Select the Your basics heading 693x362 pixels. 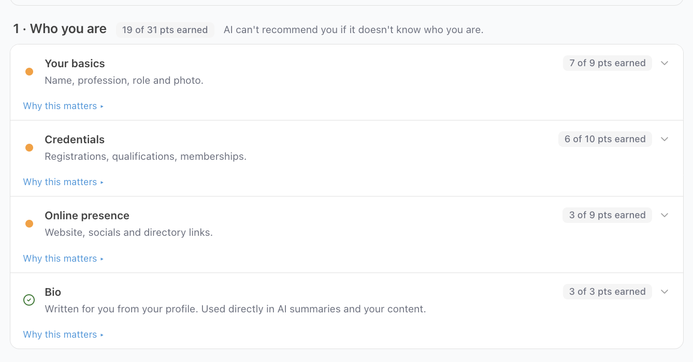pyautogui.click(x=75, y=64)
